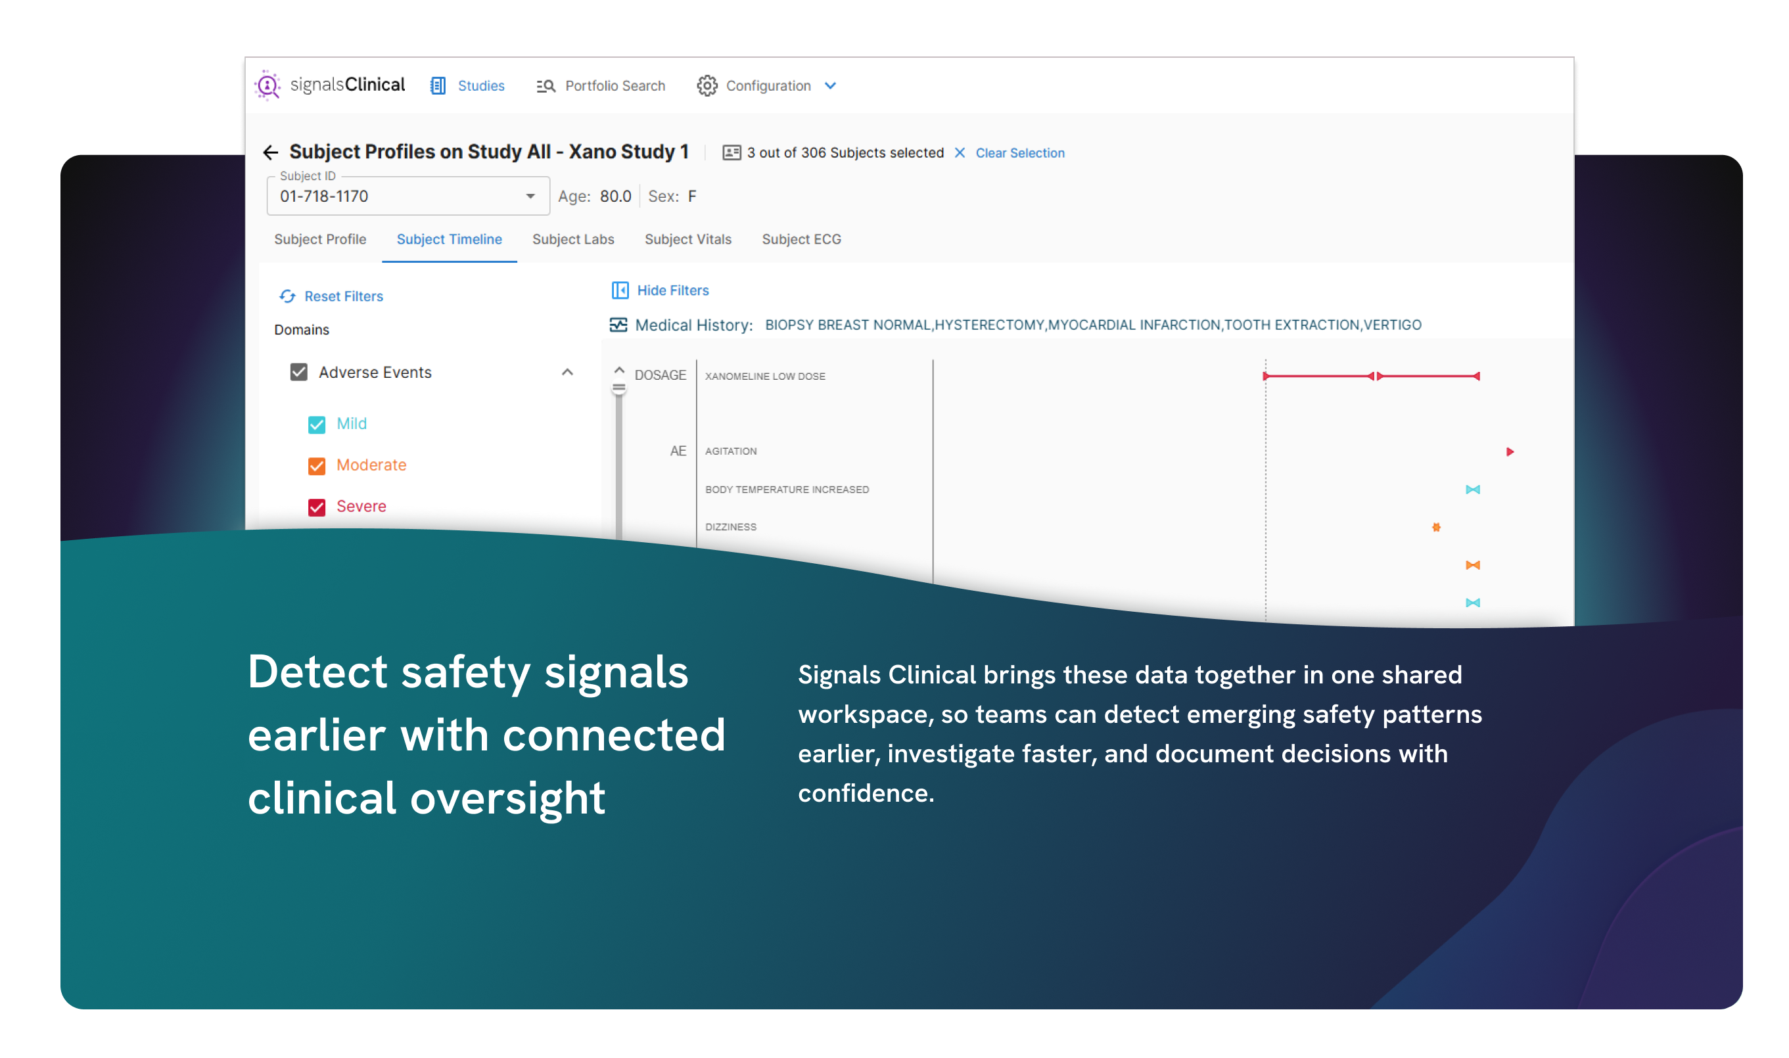
Task: Click the red AGITATION event marker on timeline
Action: coord(1509,451)
